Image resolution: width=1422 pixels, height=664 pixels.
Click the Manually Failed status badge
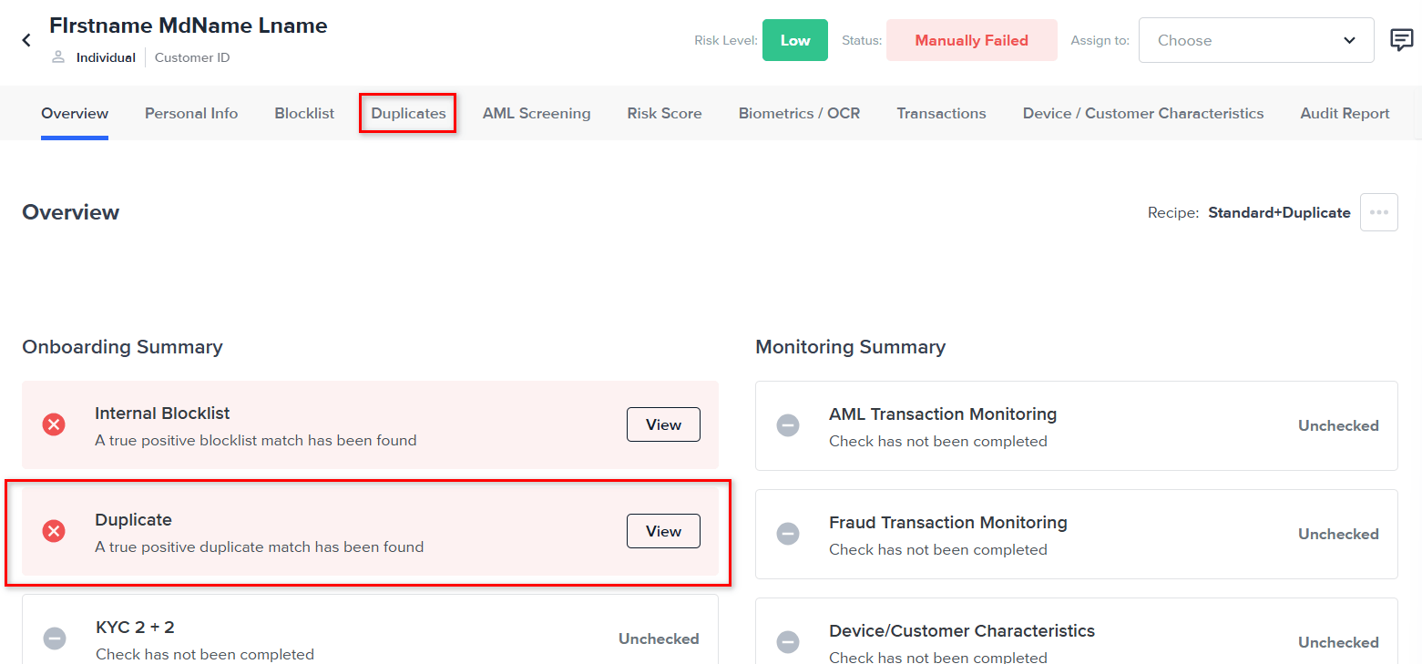pyautogui.click(x=971, y=40)
